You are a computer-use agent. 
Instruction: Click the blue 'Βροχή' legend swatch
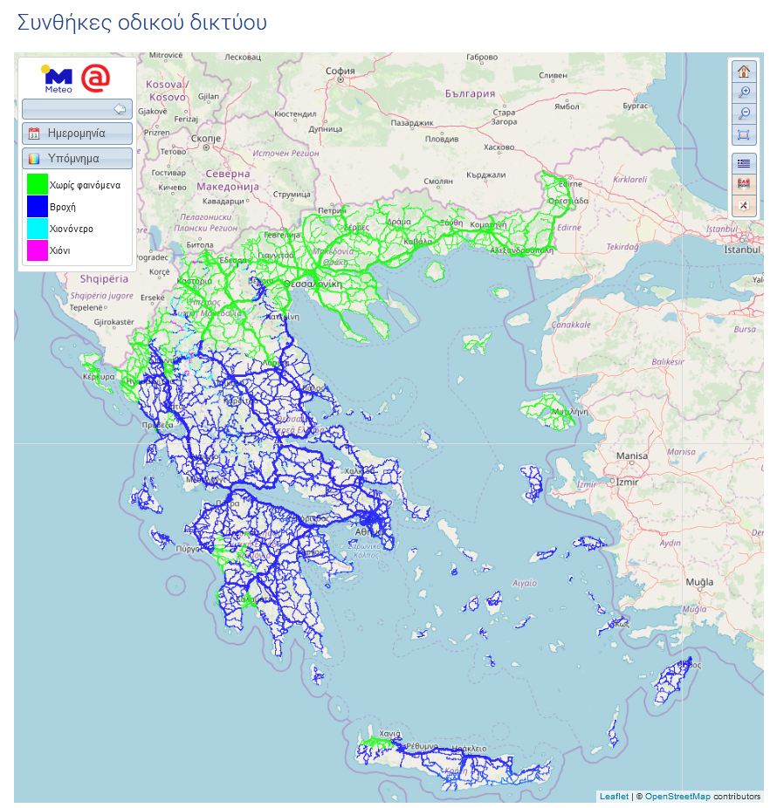tap(37, 207)
